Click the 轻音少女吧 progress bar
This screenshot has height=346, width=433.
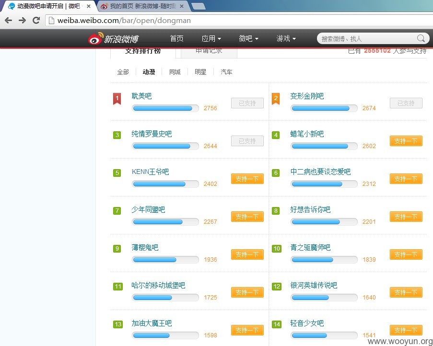(324, 335)
